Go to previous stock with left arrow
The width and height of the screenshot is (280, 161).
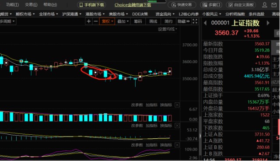(205, 23)
